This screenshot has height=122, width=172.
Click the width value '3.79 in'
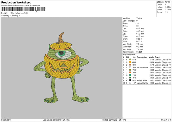[x=168, y=10]
